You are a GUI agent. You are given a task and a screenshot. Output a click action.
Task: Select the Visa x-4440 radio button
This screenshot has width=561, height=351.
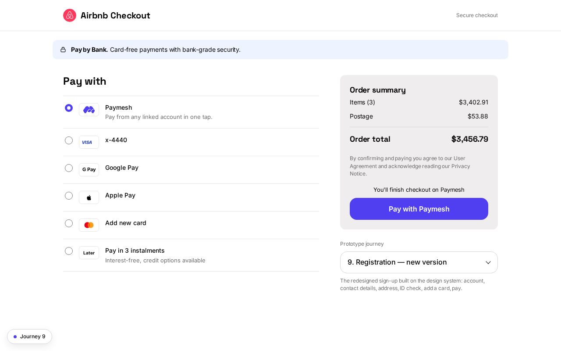point(69,140)
